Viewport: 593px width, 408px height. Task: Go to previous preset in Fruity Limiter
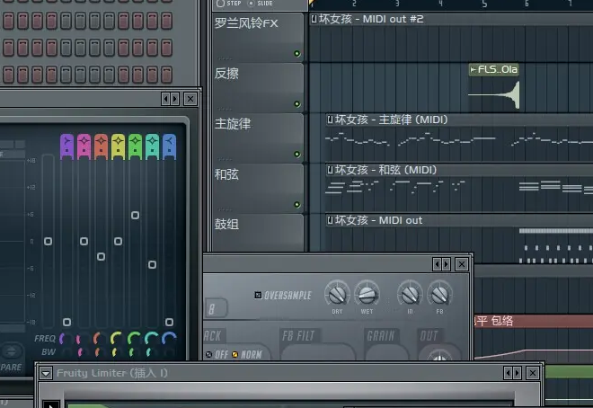(508, 373)
